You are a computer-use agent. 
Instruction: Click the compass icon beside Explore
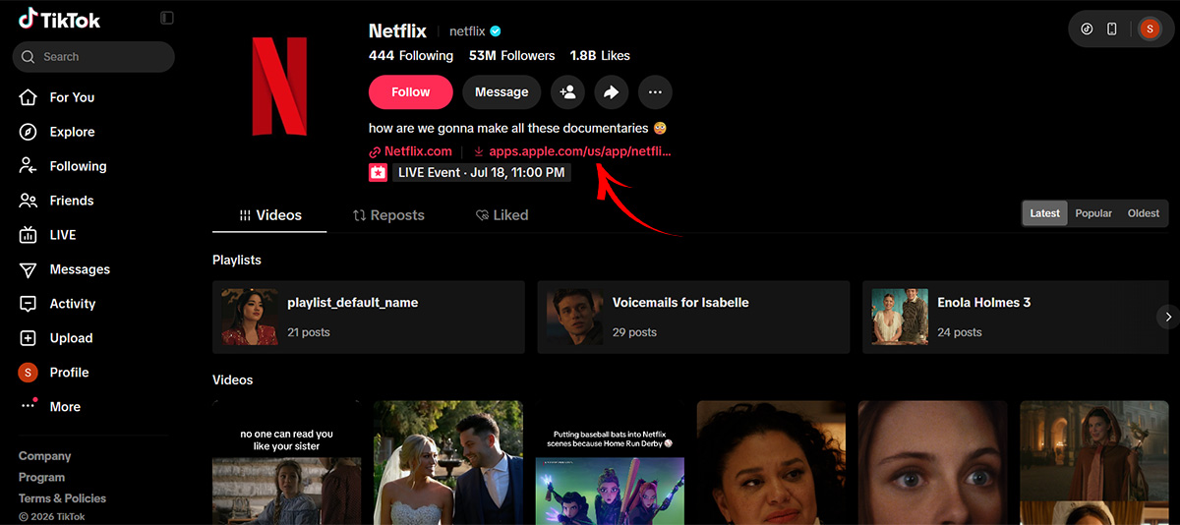(x=29, y=132)
